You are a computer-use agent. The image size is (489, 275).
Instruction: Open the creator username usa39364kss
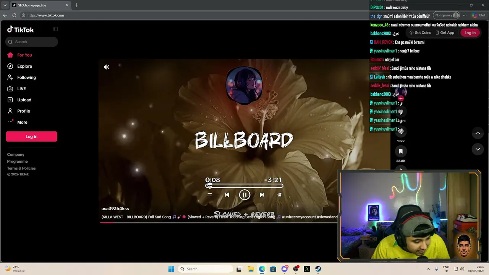[115, 209]
